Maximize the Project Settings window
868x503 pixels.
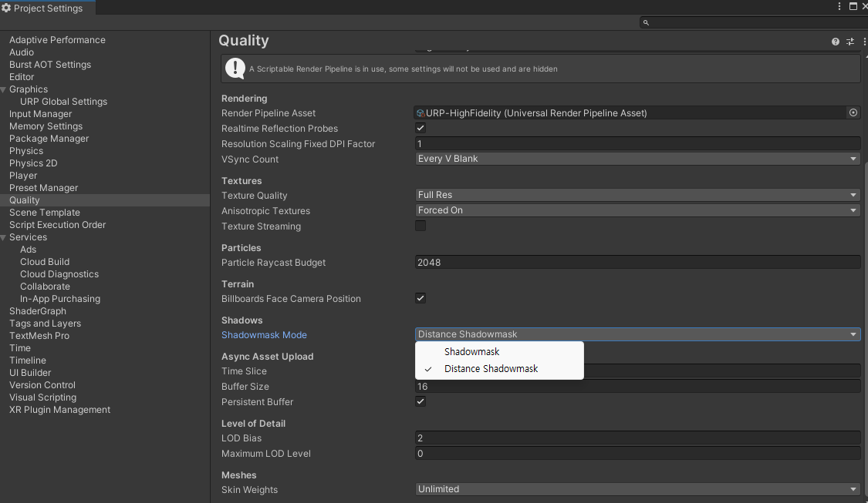tap(853, 6)
